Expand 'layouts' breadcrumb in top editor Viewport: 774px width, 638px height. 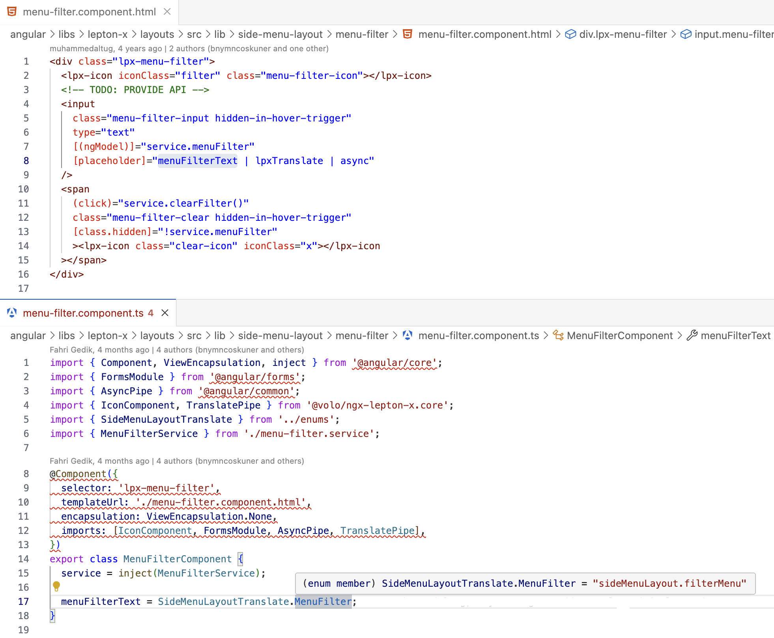[157, 35]
